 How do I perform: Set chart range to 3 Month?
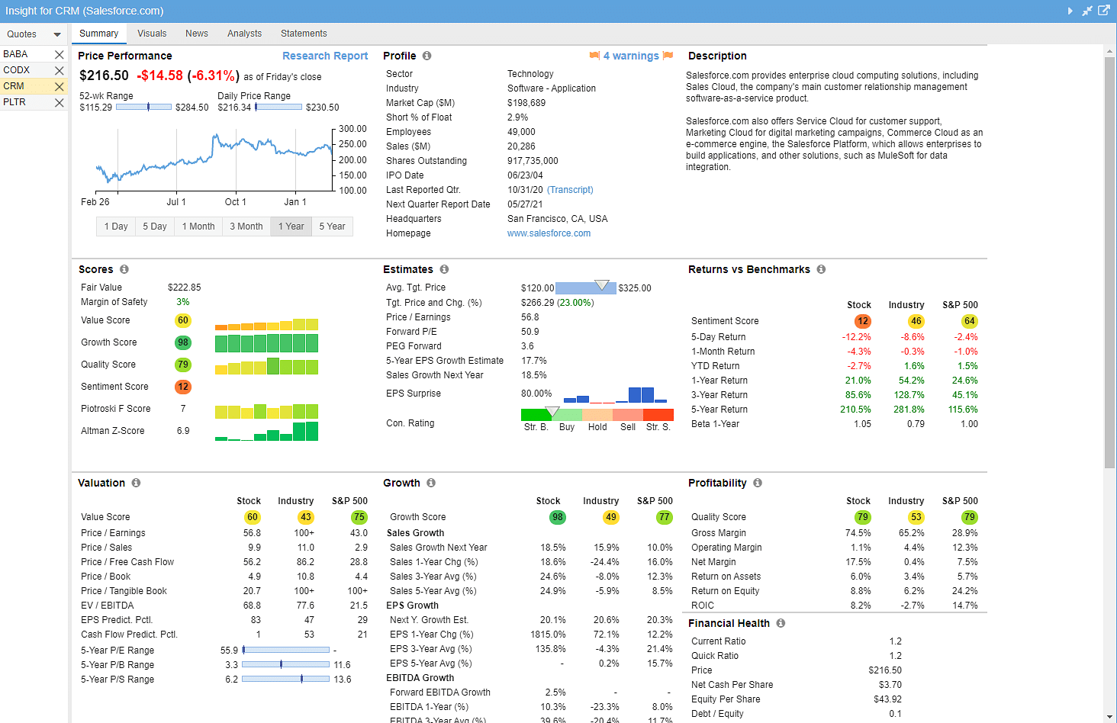tap(246, 227)
